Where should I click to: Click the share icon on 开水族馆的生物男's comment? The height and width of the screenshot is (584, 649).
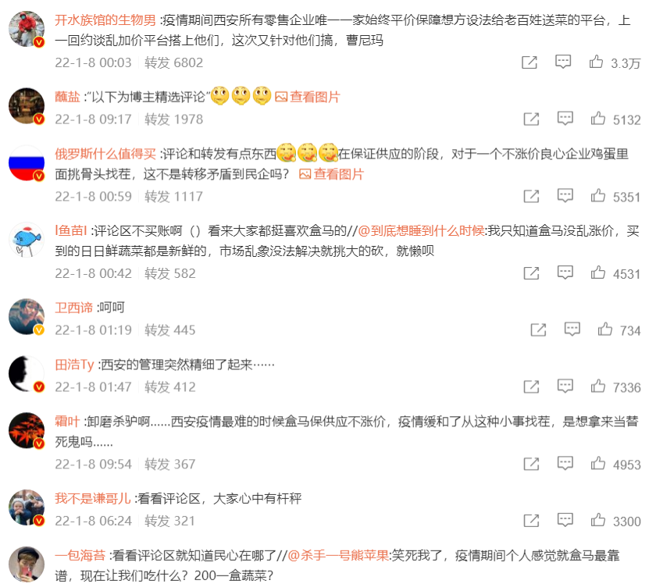530,62
